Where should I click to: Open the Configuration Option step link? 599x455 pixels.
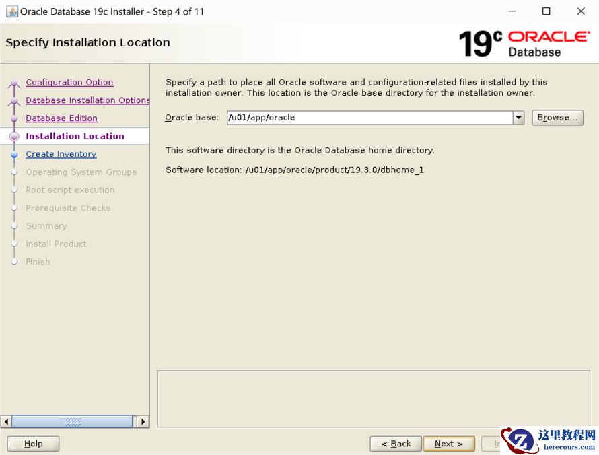(x=69, y=82)
